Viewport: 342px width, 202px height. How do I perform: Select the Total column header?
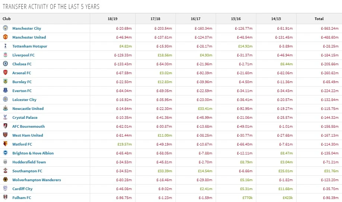tap(319, 19)
